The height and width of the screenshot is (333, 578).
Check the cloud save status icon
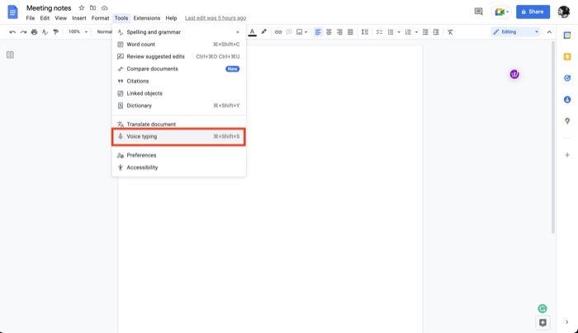(105, 7)
